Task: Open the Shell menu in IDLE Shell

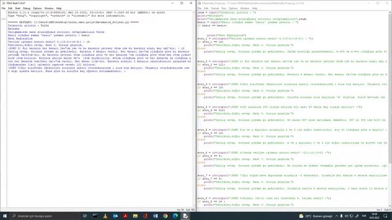Action: [x=18, y=8]
